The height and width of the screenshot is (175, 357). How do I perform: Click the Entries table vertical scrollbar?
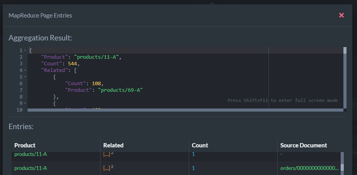[x=342, y=163]
